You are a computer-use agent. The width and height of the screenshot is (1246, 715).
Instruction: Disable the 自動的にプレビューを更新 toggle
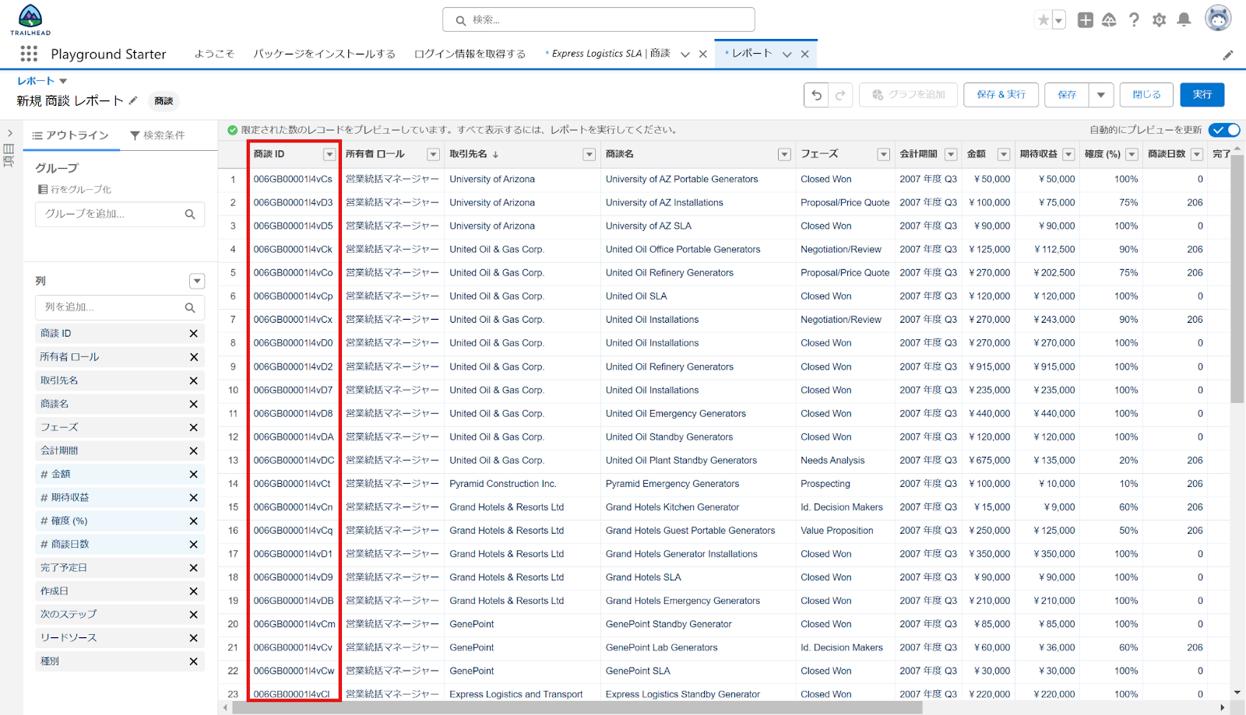click(1223, 130)
